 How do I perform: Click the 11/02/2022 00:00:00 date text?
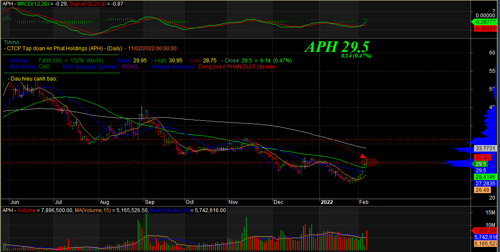(x=152, y=48)
